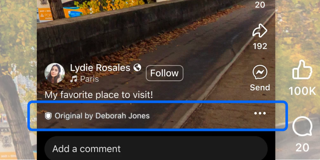Tap the music note icon beside Paris
Viewport: 320px width, 160px height.
pos(74,79)
